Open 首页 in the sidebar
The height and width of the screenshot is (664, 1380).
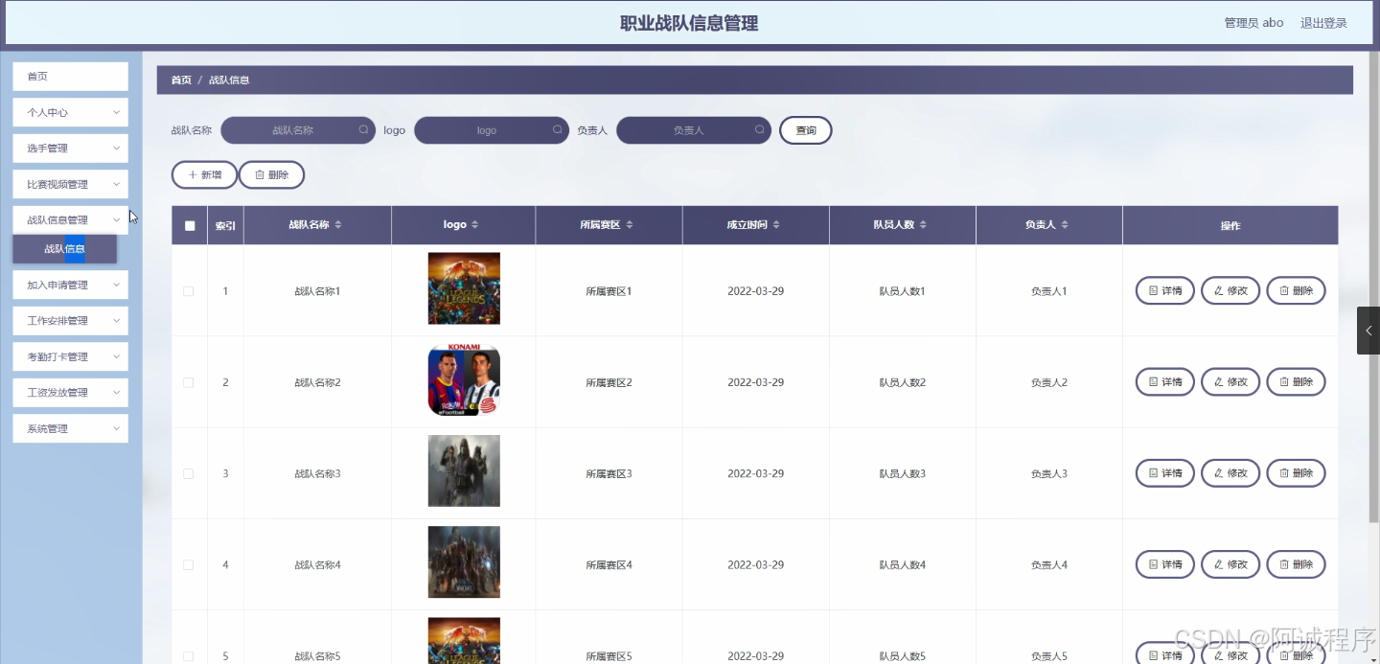(70, 77)
